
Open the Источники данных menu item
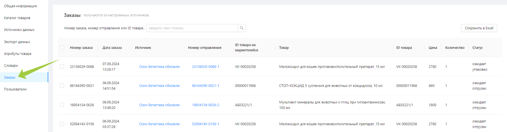pyautogui.click(x=19, y=30)
